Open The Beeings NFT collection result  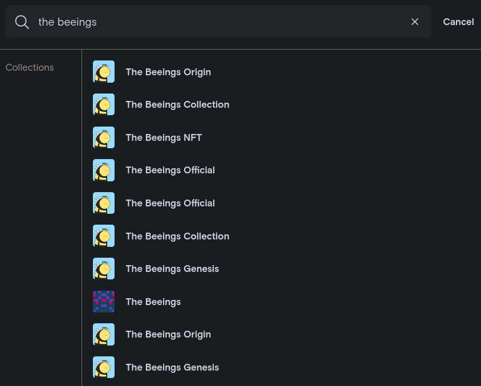(x=164, y=137)
